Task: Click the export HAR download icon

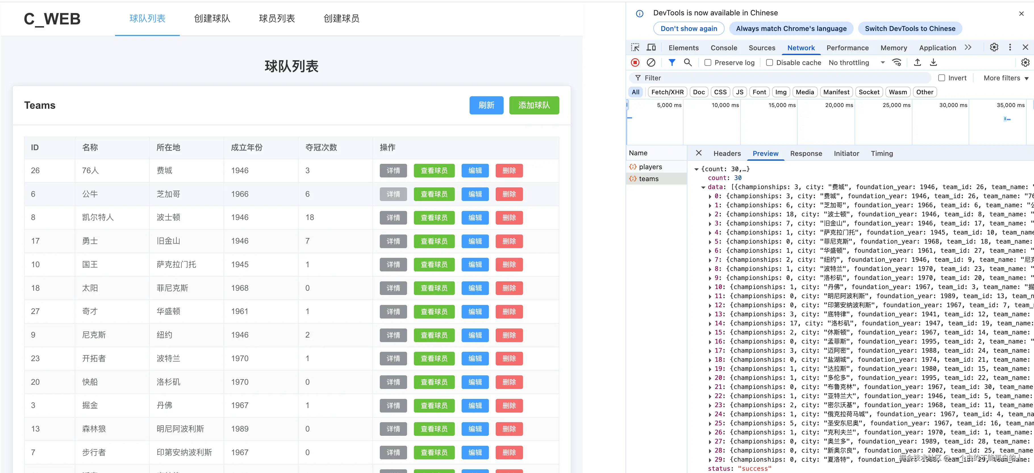Action: (x=933, y=62)
